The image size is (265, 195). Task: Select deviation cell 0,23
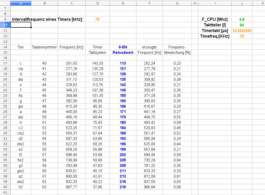pyautogui.click(x=177, y=63)
